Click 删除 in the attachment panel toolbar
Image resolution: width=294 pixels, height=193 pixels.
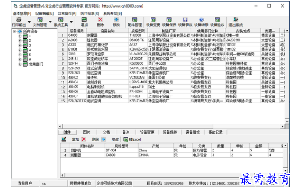click(x=95, y=139)
